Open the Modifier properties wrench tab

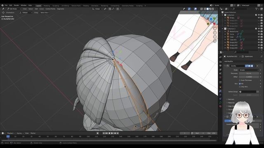220,91
